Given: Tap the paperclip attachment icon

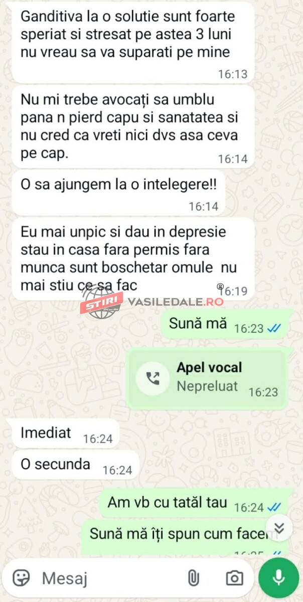Looking at the screenshot, I should (193, 578).
